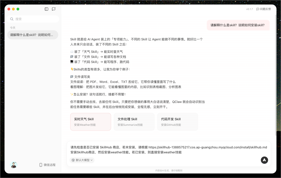Image resolution: width=281 pixels, height=178 pixels.
Task: Toggle the sidebar panel icon
Action: [46, 9]
